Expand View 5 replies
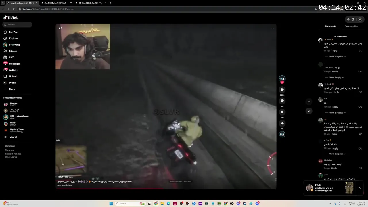The image size is (368, 207). [337, 57]
